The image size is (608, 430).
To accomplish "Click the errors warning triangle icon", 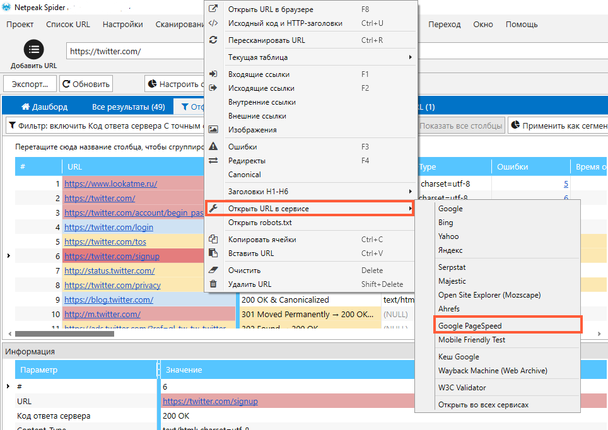I will point(213,146).
